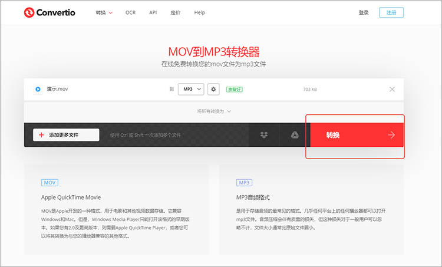Image resolution: width=442 pixels, height=267 pixels.
Task: Click the Convertio logo
Action: [50, 12]
